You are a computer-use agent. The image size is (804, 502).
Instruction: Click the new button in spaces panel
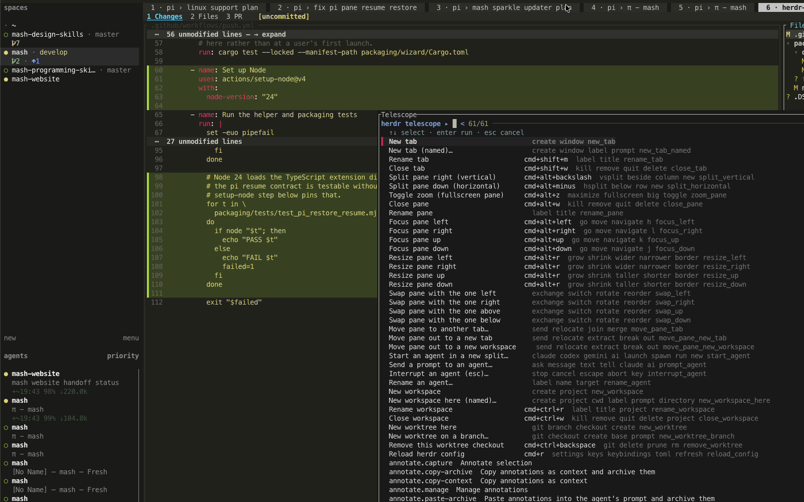coord(10,338)
